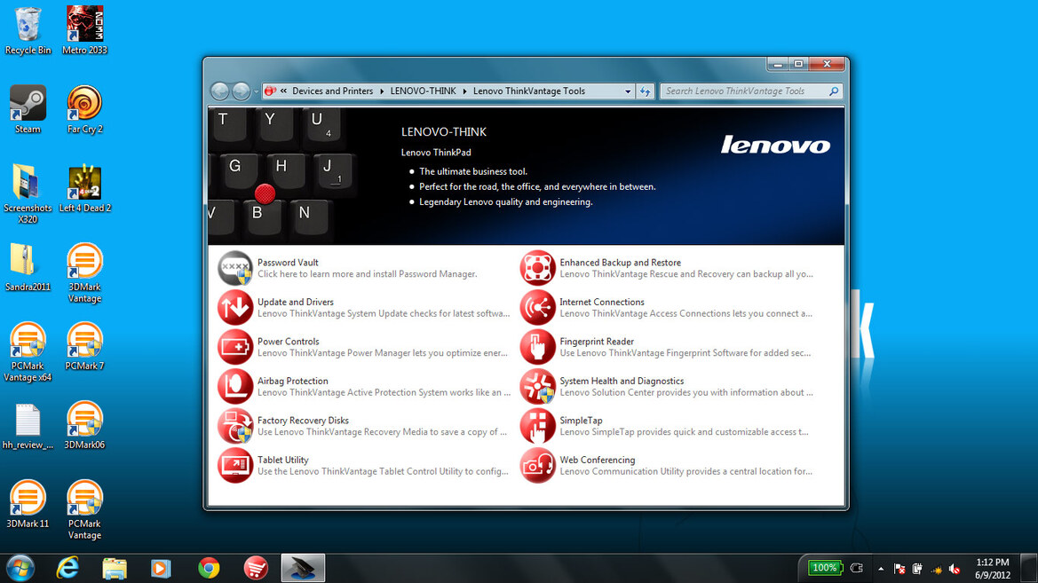Open the SimpleTap title link
Viewport: 1038px width, 583px height.
click(x=582, y=421)
